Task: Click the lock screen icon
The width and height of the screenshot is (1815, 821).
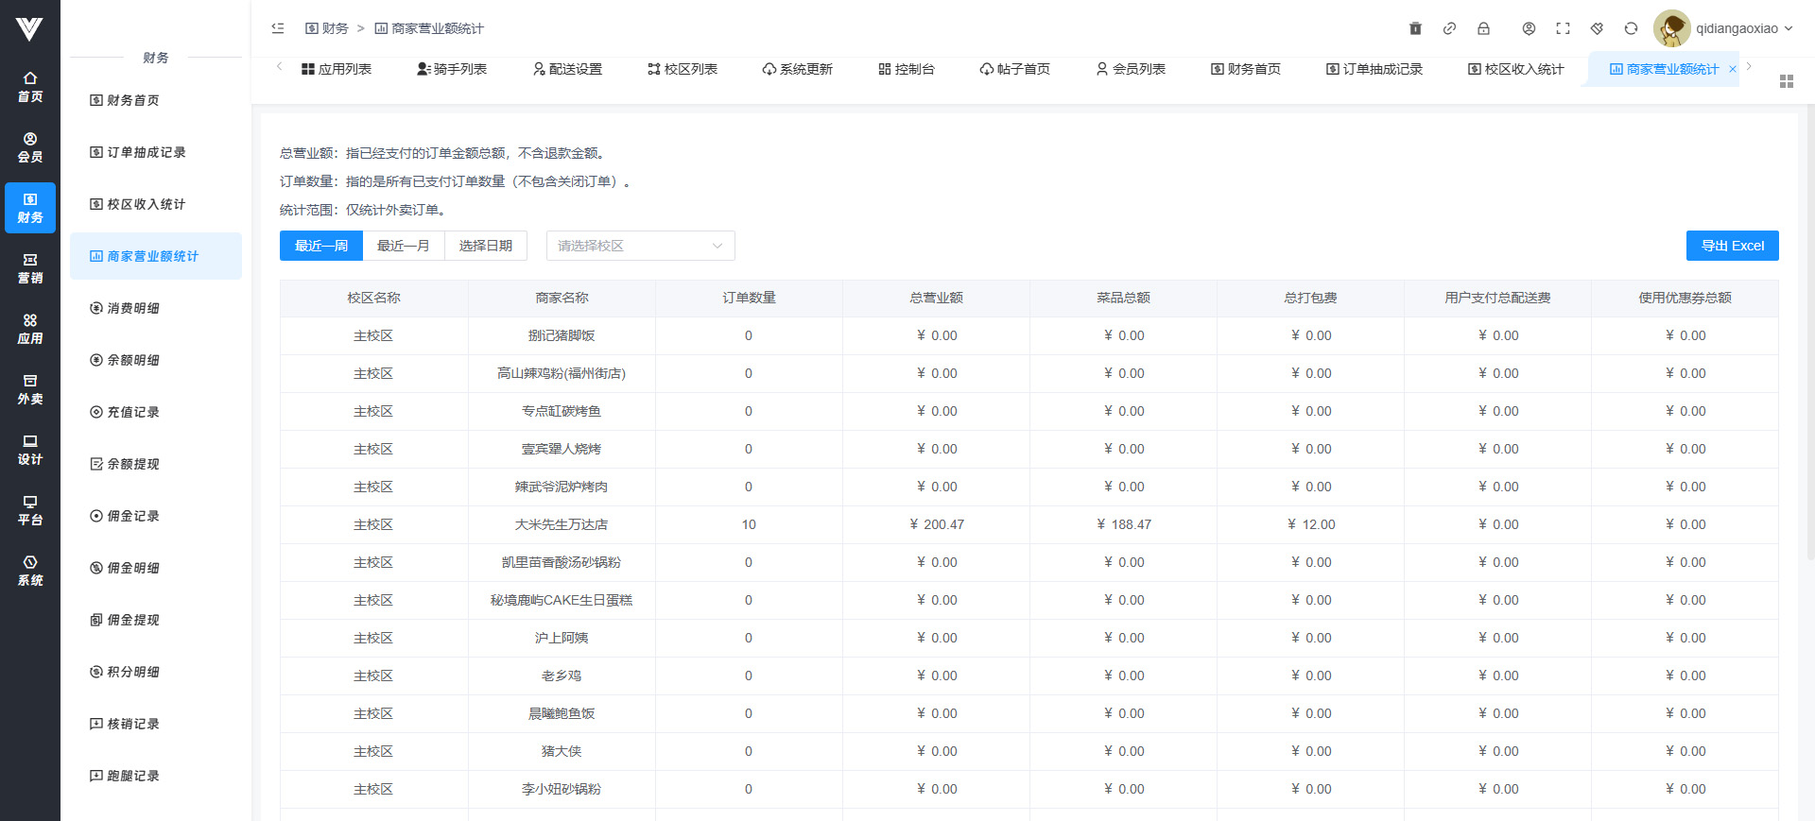Action: 1483,28
